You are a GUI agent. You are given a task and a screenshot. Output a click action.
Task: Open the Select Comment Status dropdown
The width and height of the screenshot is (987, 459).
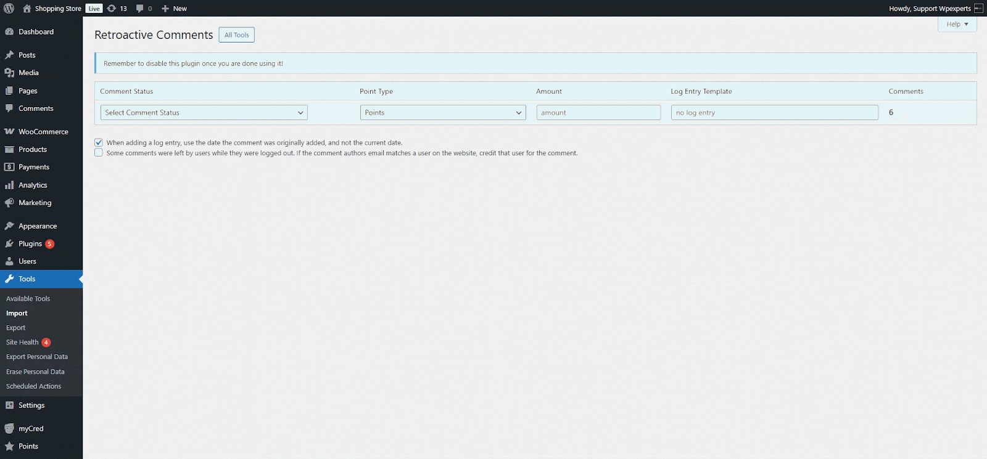[x=204, y=113]
